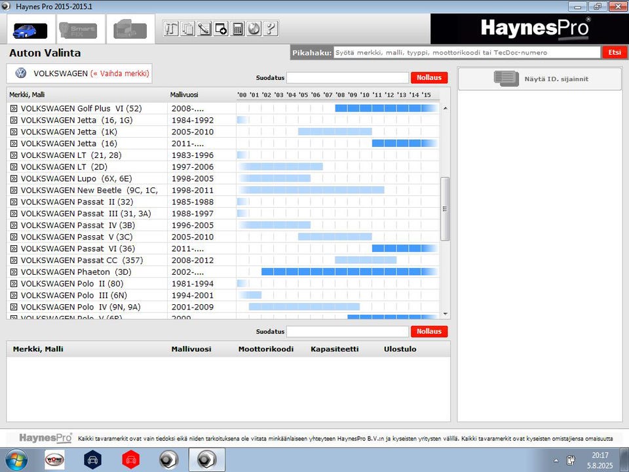Click the window with arrow toolbar icon
This screenshot has height=472, width=629.
[x=221, y=28]
